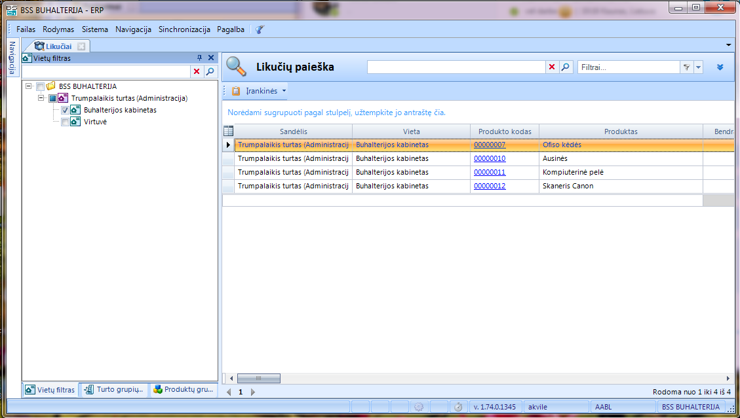Screen dimensions: 740x418
Task: Click version v. 1.74.0.1345 in status bar
Action: (495, 407)
